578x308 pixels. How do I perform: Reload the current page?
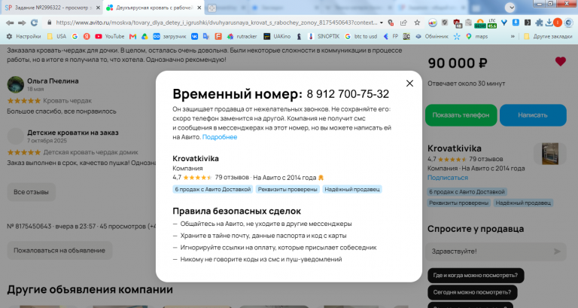click(35, 23)
